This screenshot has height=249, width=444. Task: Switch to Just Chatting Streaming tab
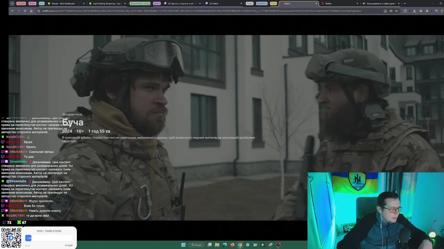(x=108, y=3)
